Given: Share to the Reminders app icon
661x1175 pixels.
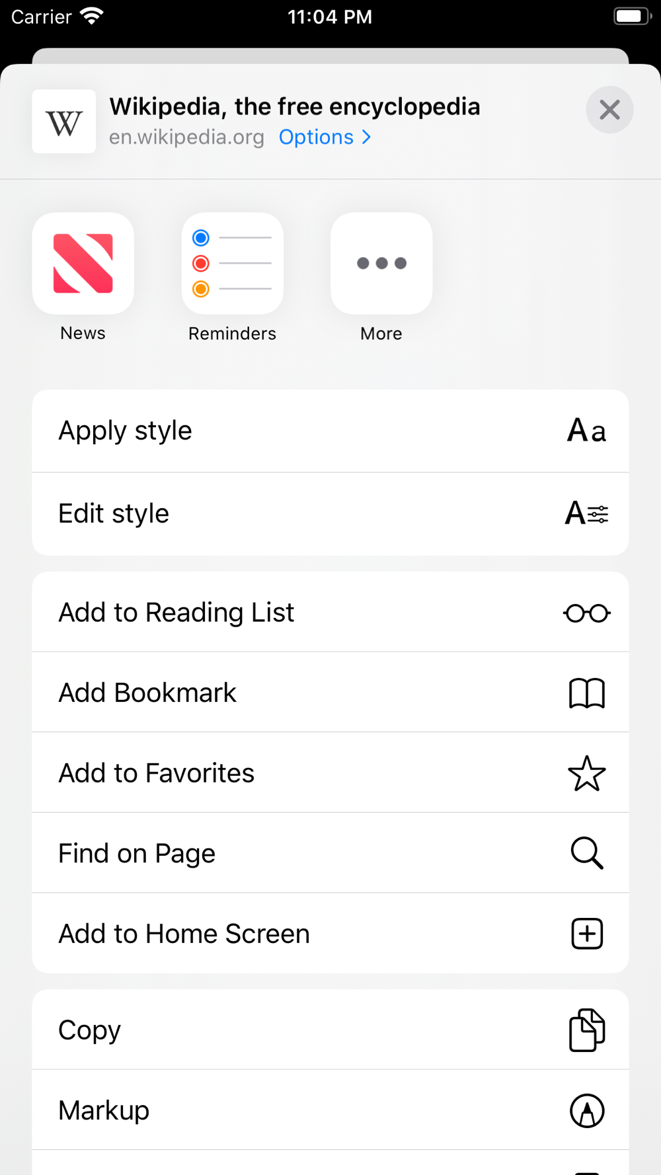Looking at the screenshot, I should click(233, 263).
